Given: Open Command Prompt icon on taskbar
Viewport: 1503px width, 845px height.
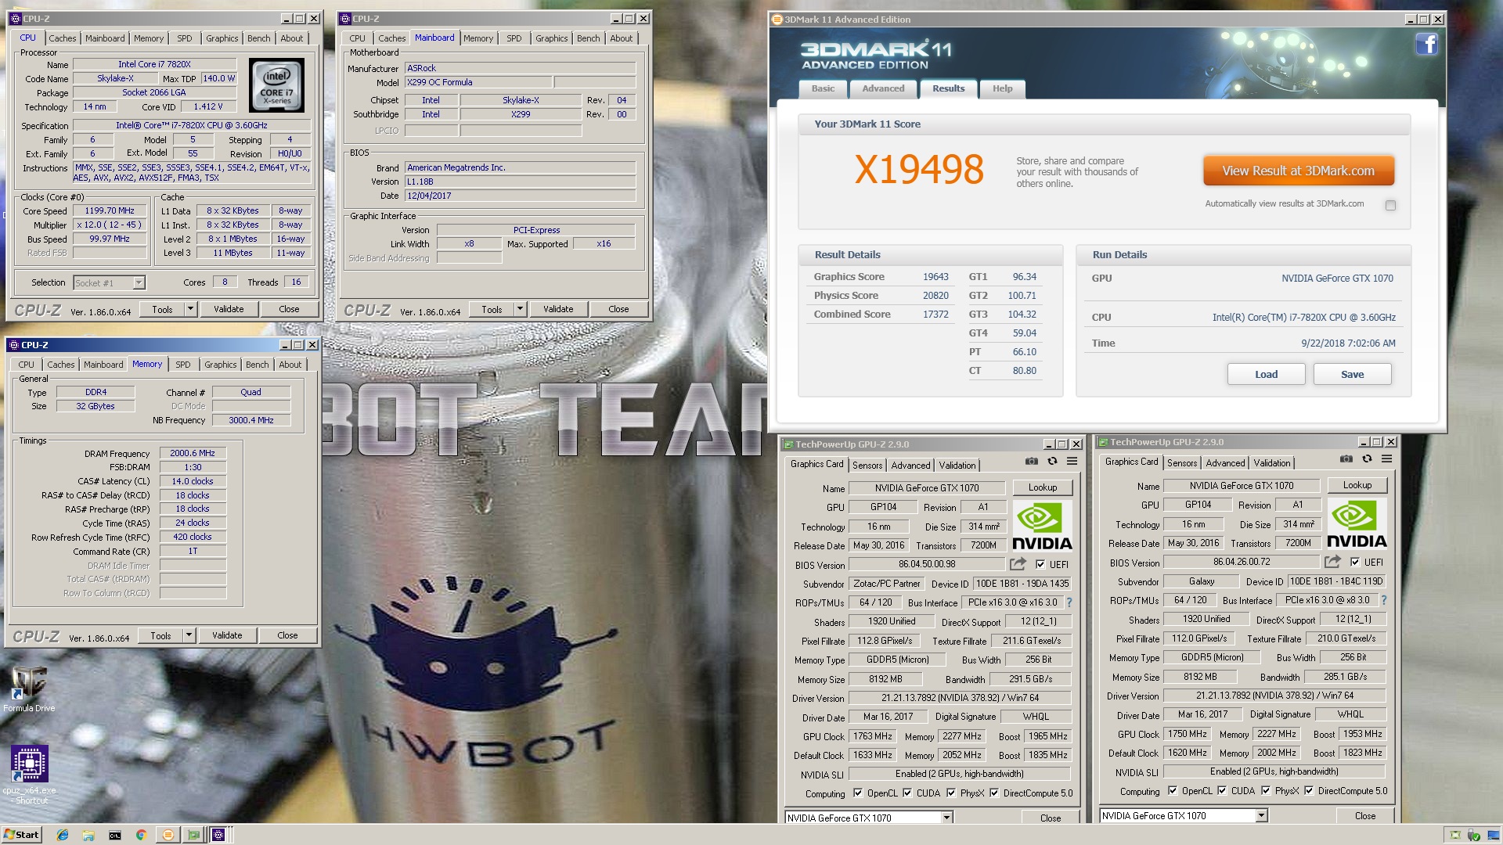Looking at the screenshot, I should (114, 835).
